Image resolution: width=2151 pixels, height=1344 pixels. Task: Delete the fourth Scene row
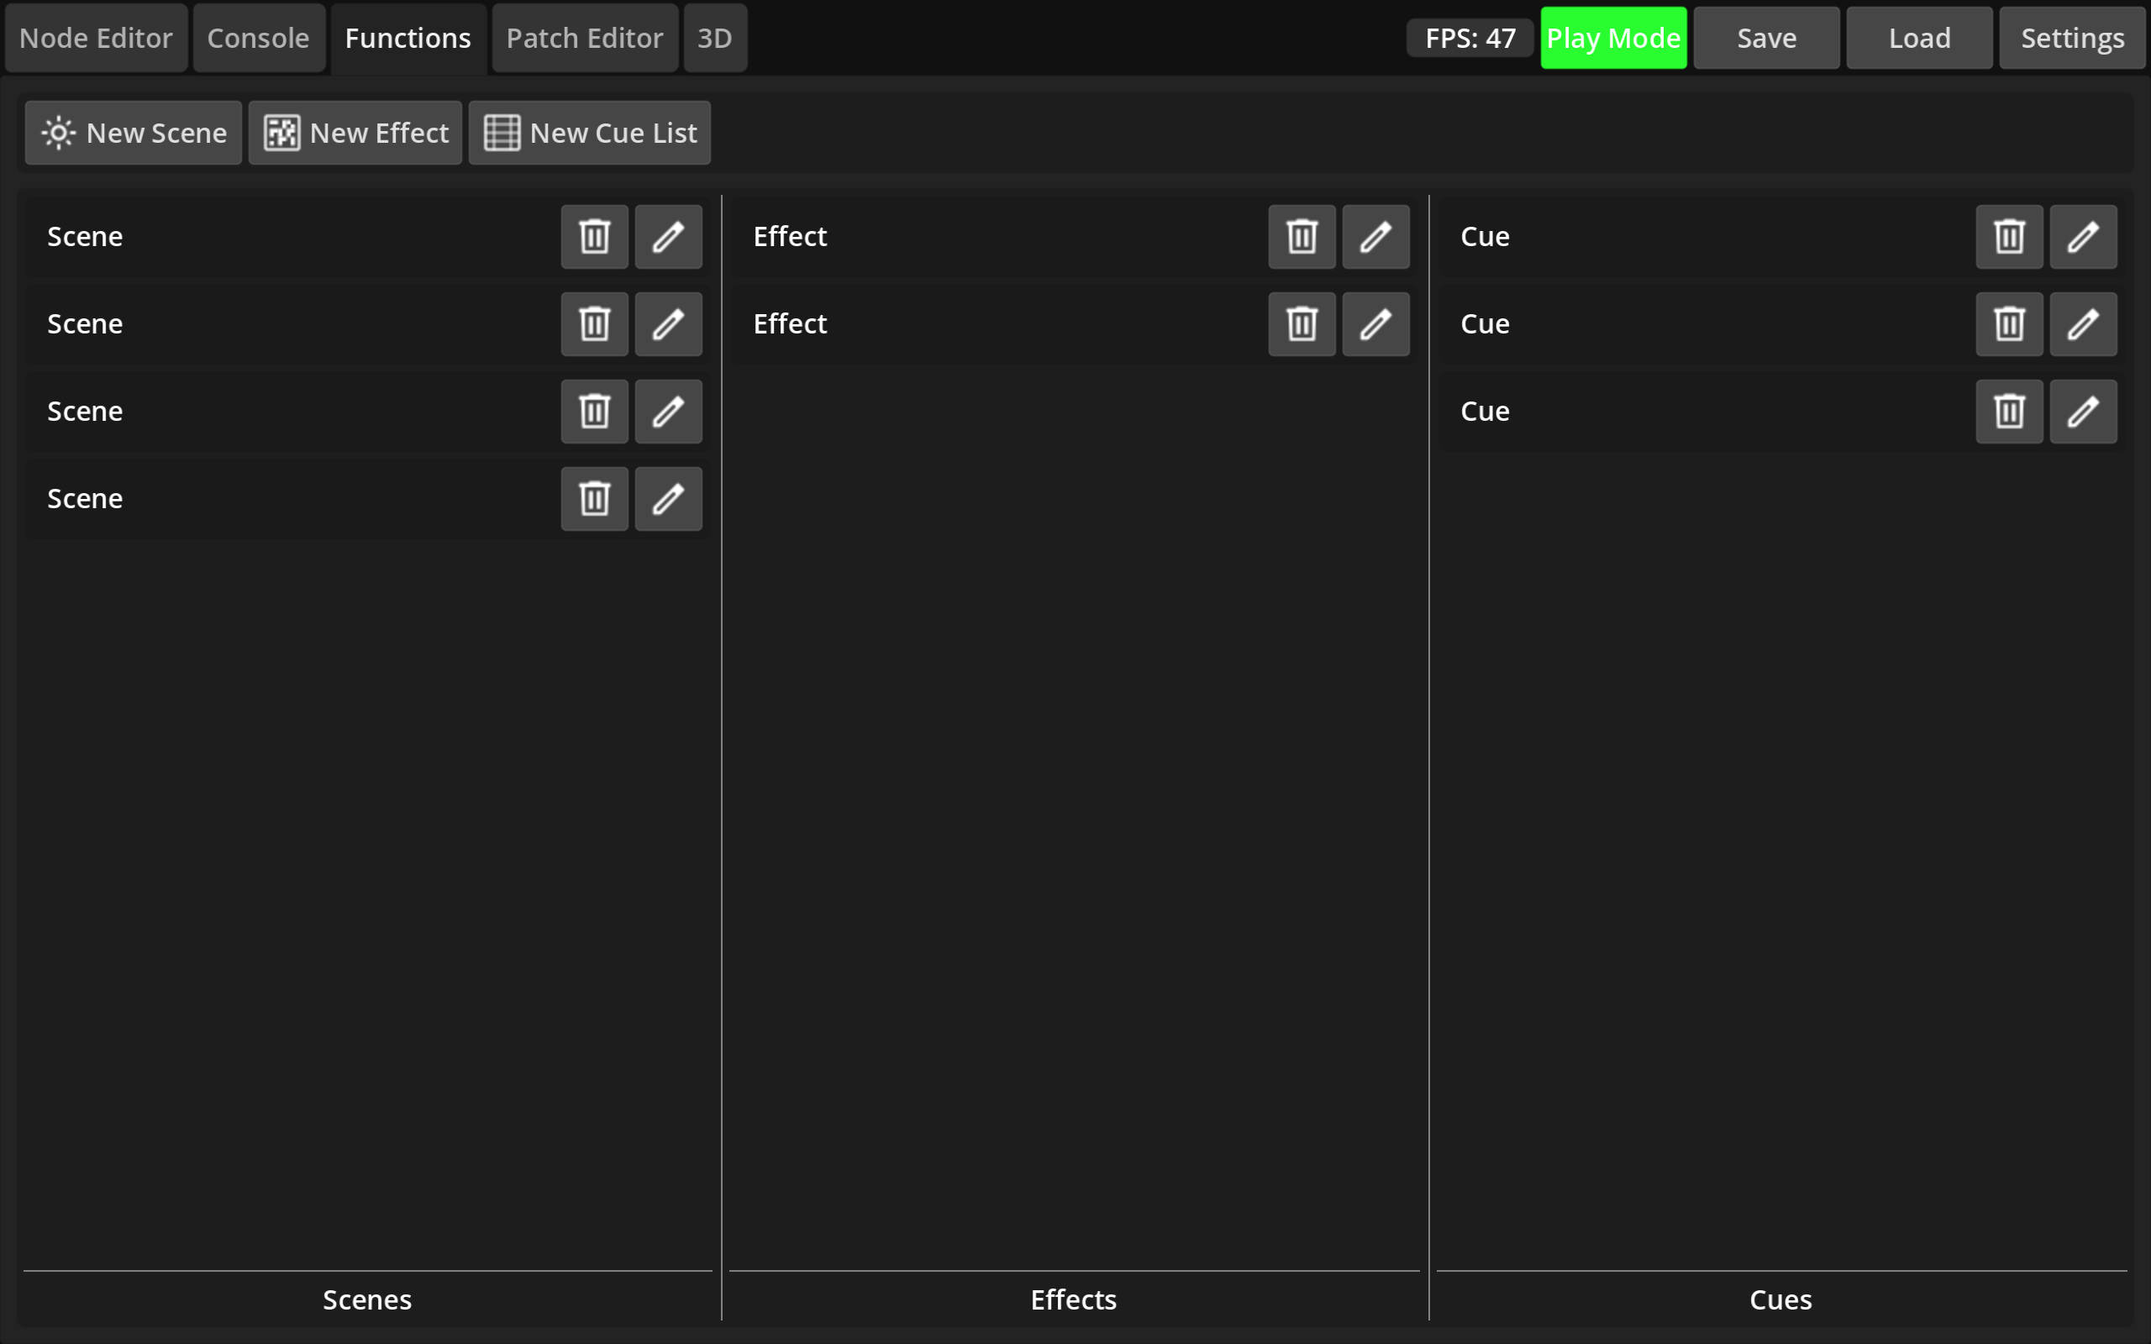click(x=595, y=499)
